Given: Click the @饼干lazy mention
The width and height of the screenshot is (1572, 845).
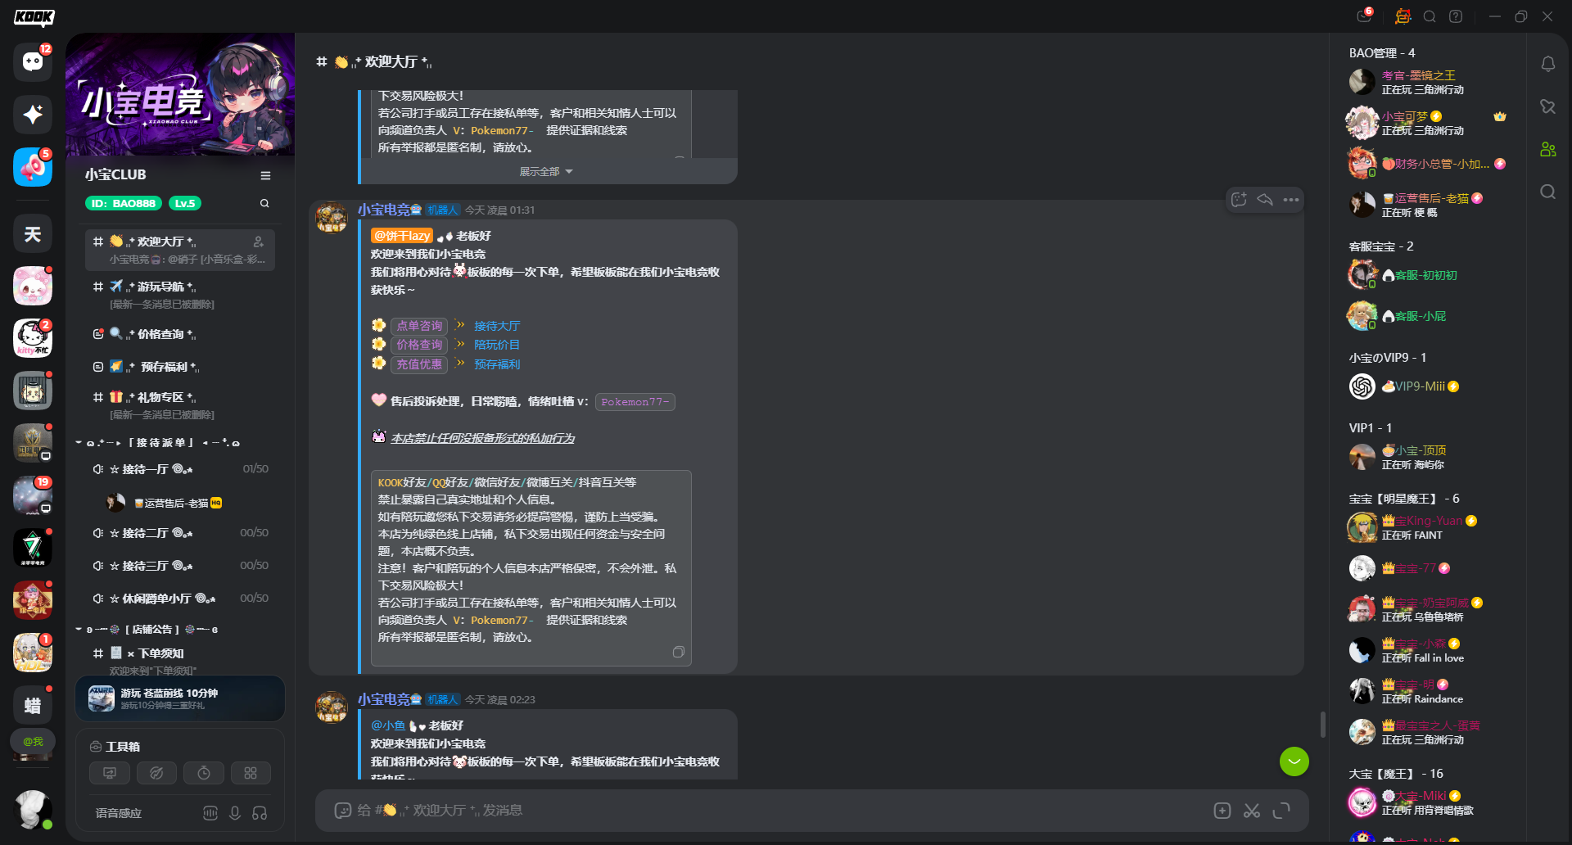Looking at the screenshot, I should pyautogui.click(x=402, y=236).
